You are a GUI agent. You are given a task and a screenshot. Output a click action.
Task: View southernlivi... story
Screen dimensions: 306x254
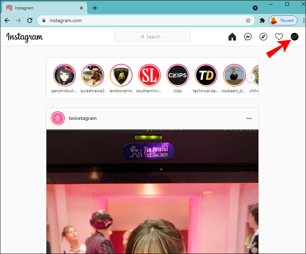click(x=149, y=75)
